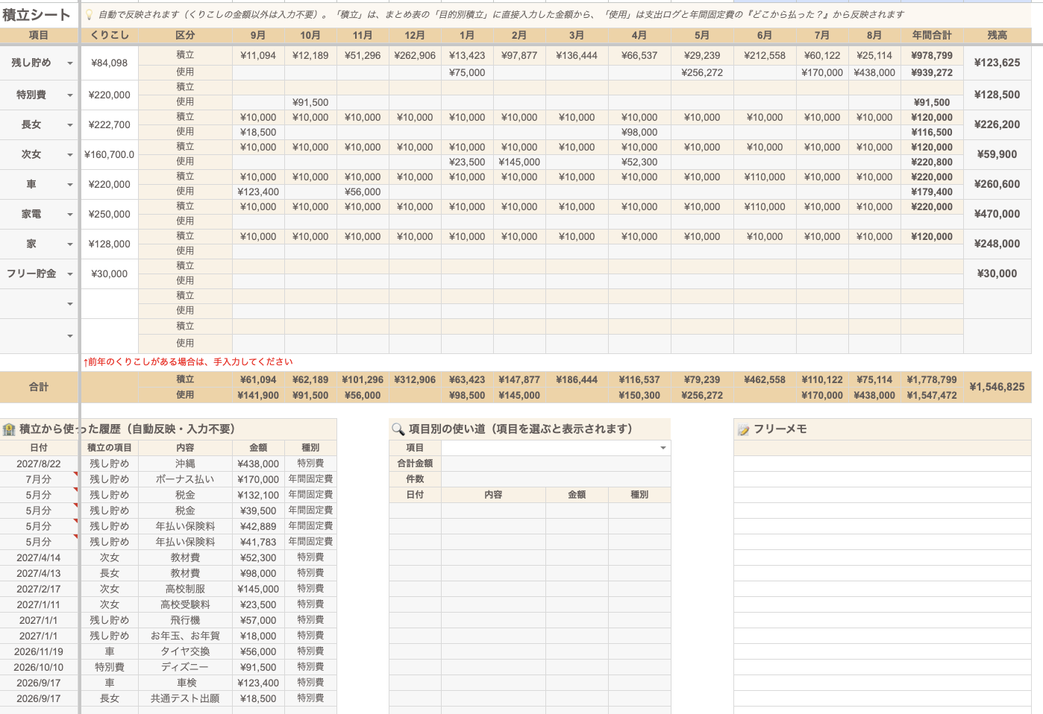The height and width of the screenshot is (714, 1043).
Task: Click the ¥59,900 balance for 次女
Action: [997, 155]
